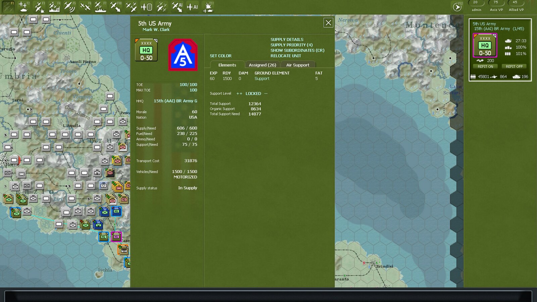Viewport: 537px width, 302px height.
Task: Click the Support ground element entry
Action: [262, 79]
